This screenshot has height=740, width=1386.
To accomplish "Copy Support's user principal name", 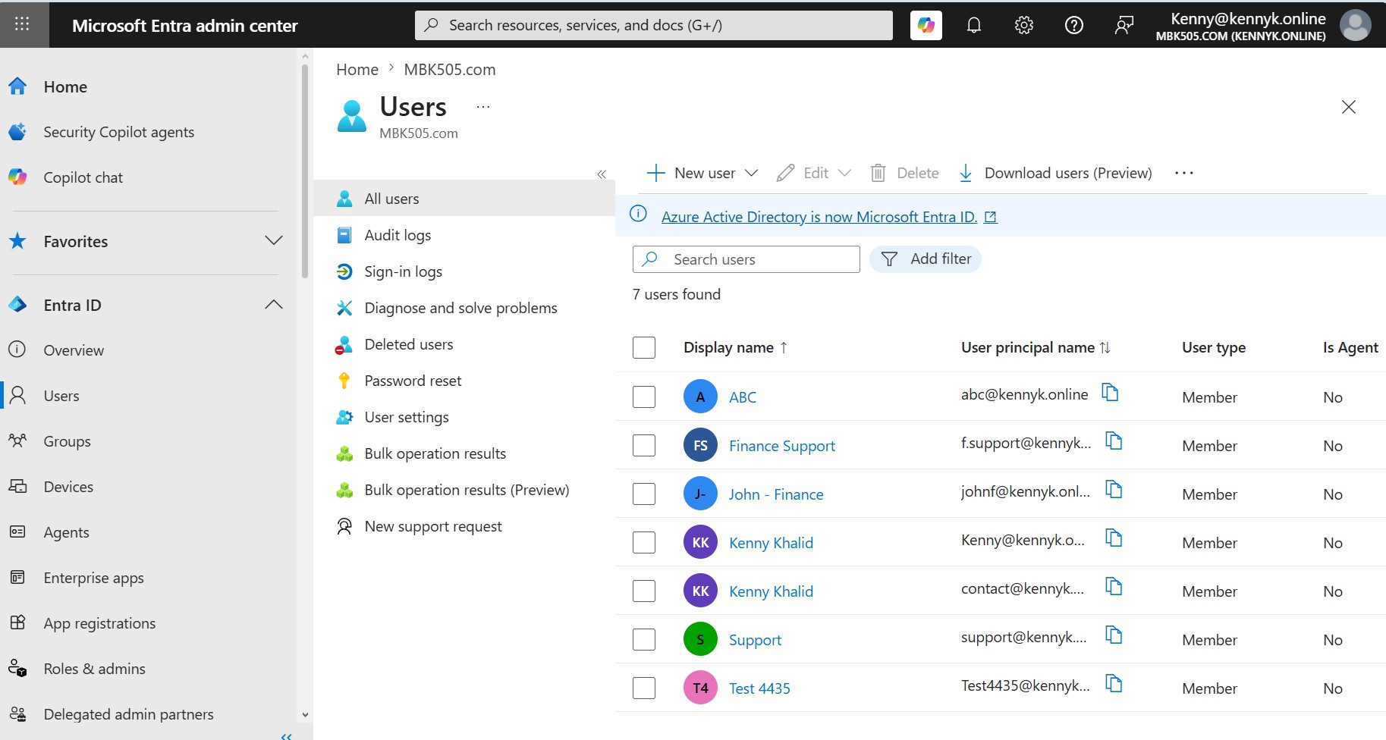I will pyautogui.click(x=1114, y=635).
